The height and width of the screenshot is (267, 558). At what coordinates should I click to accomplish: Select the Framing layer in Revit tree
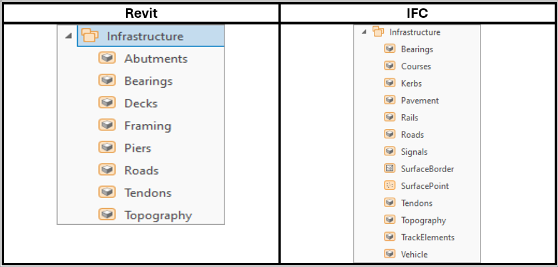tap(148, 126)
